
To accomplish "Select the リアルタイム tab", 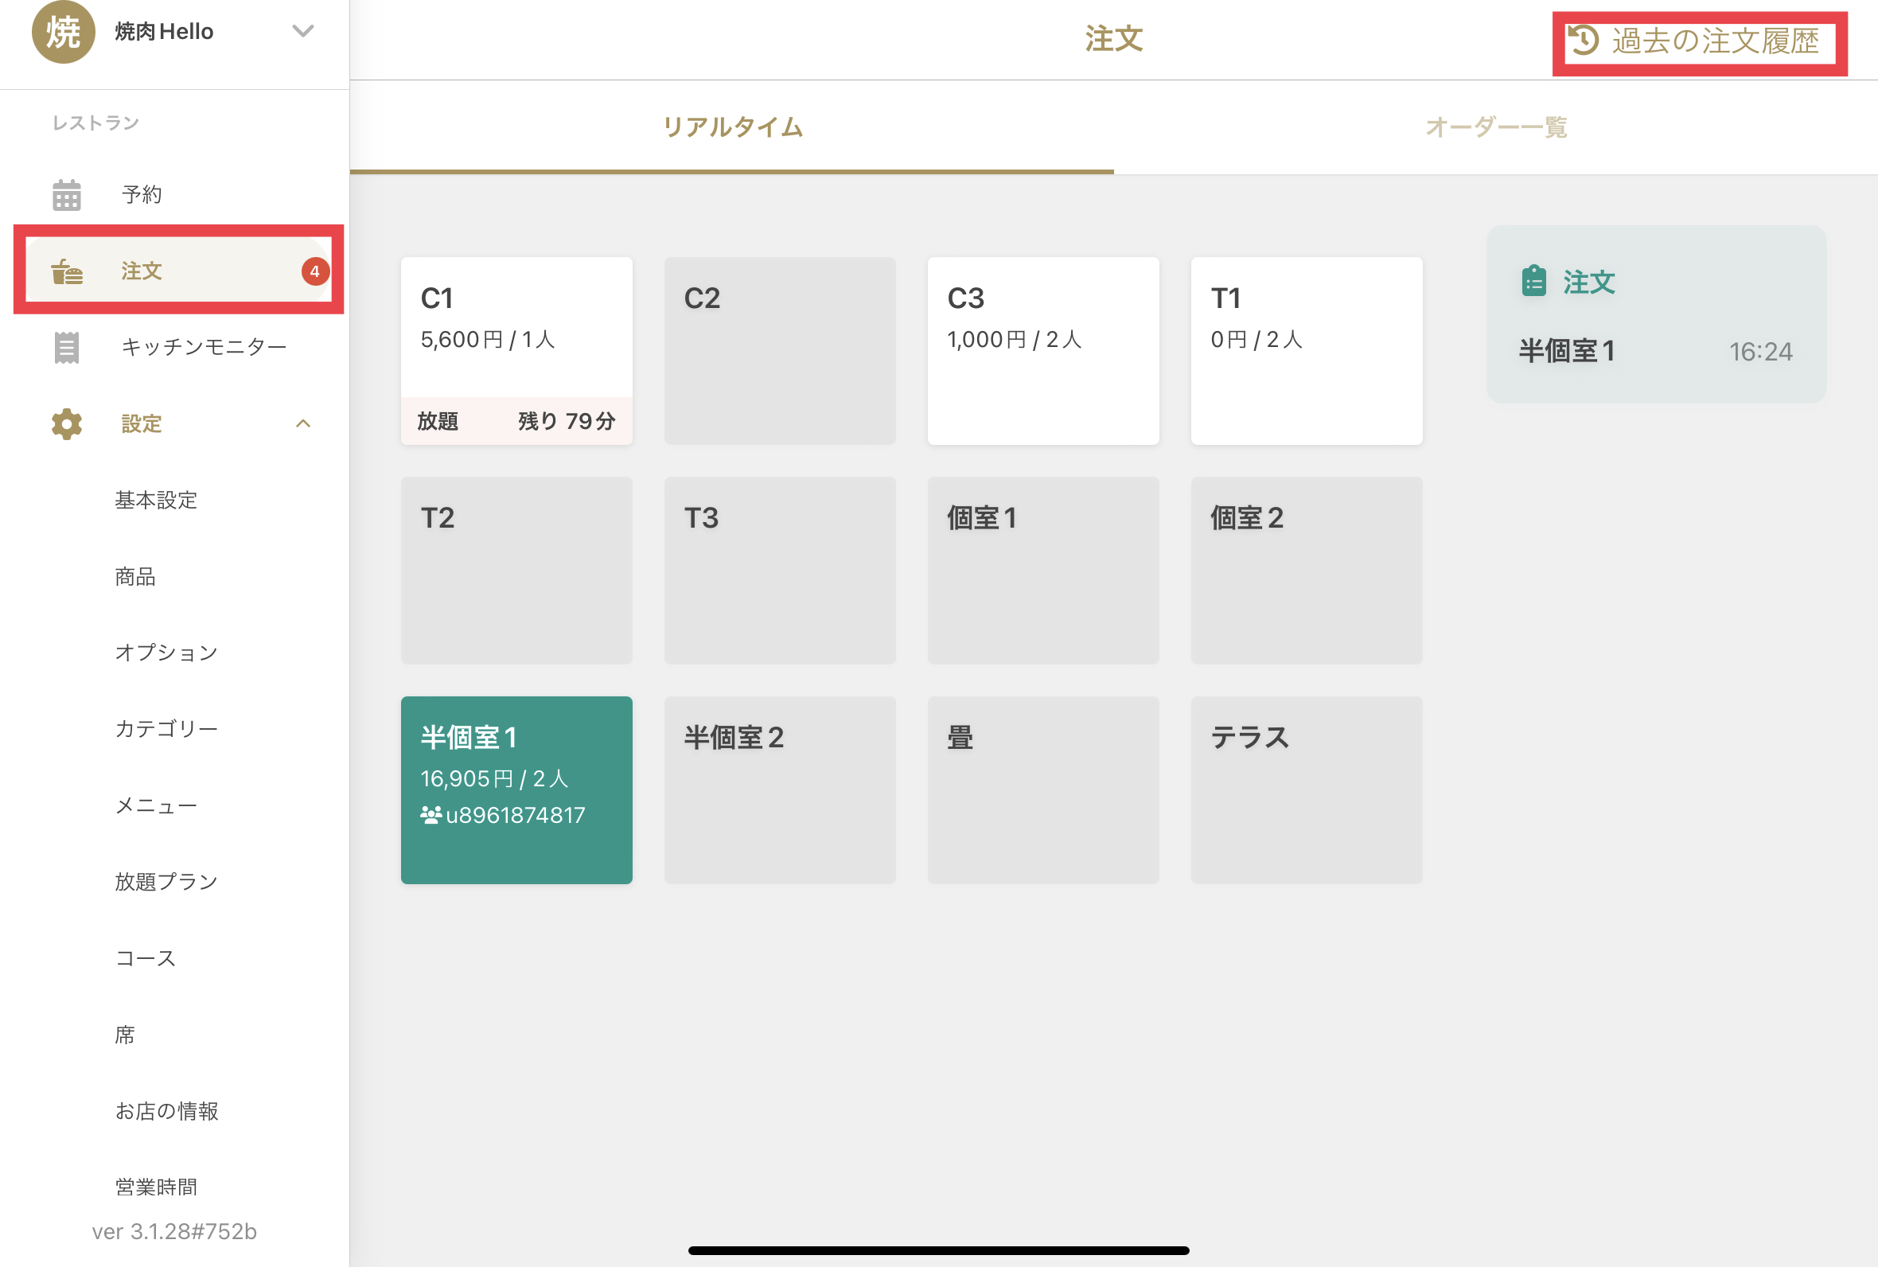I will point(732,127).
